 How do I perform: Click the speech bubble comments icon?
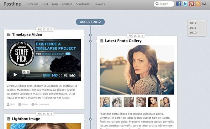coord(33,104)
